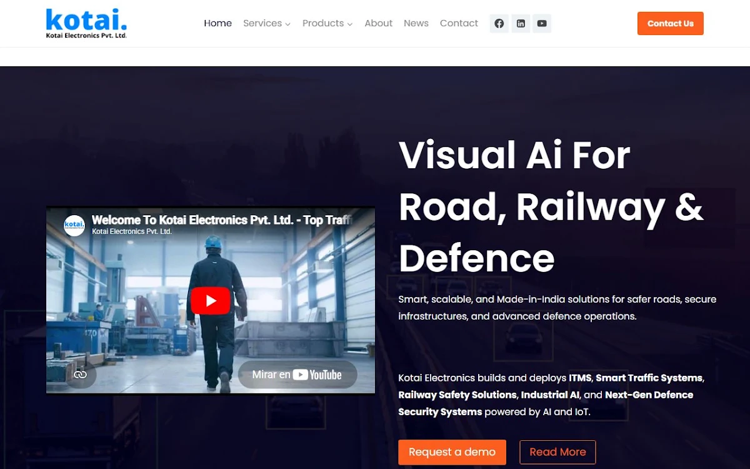Copy video link icon in player
The width and height of the screenshot is (750, 469).
tap(80, 375)
